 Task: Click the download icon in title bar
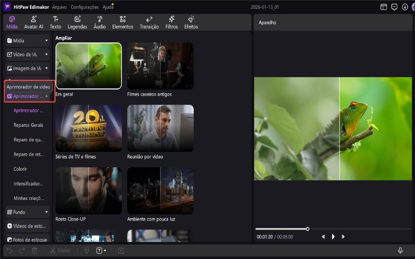[405, 7]
